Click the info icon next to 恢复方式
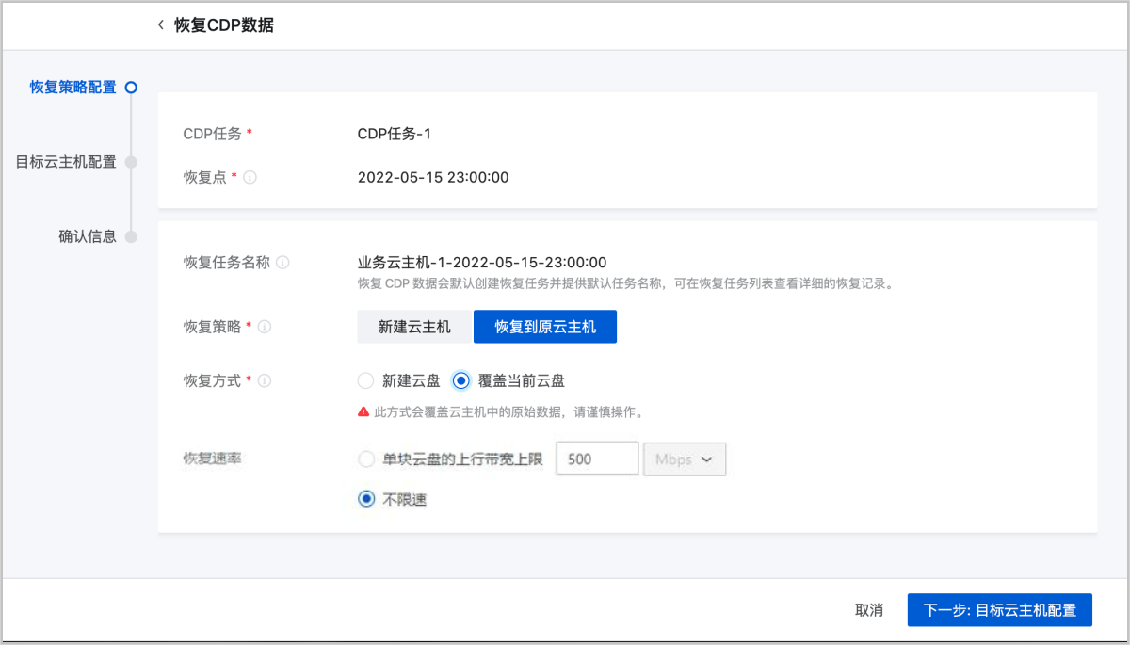This screenshot has width=1130, height=645. [265, 379]
